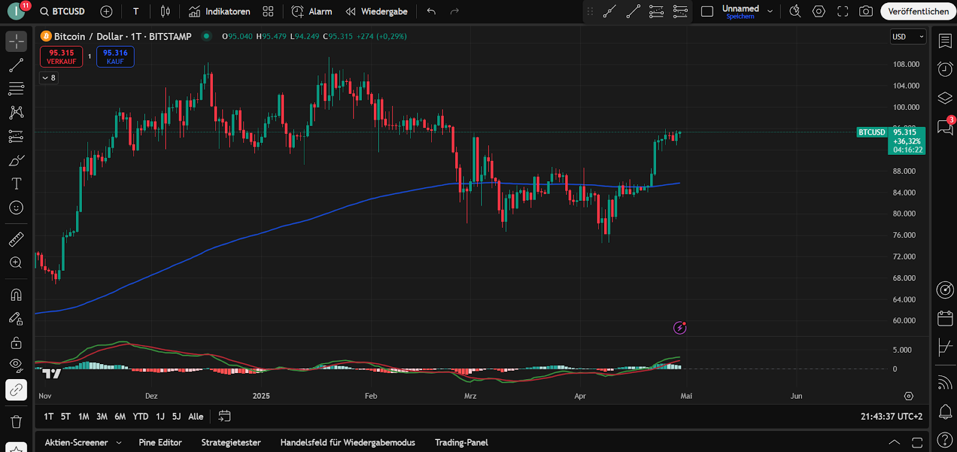The height and width of the screenshot is (452, 957).
Task: Redo the last action
Action: 455,11
